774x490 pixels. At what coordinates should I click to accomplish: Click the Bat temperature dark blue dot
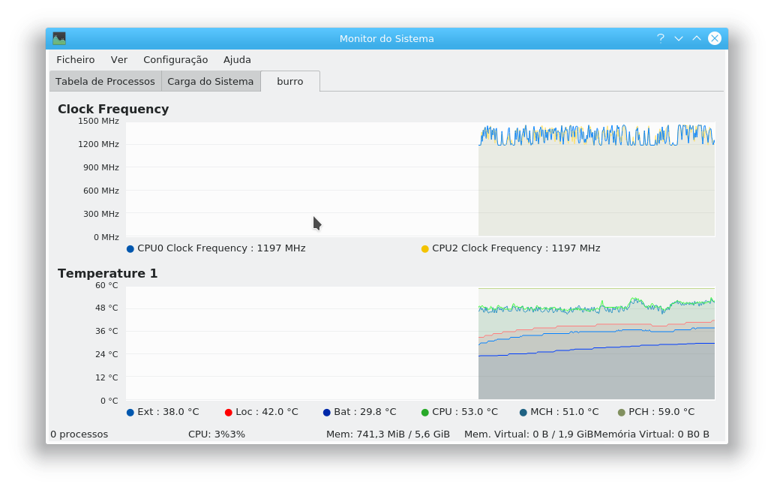pyautogui.click(x=327, y=413)
